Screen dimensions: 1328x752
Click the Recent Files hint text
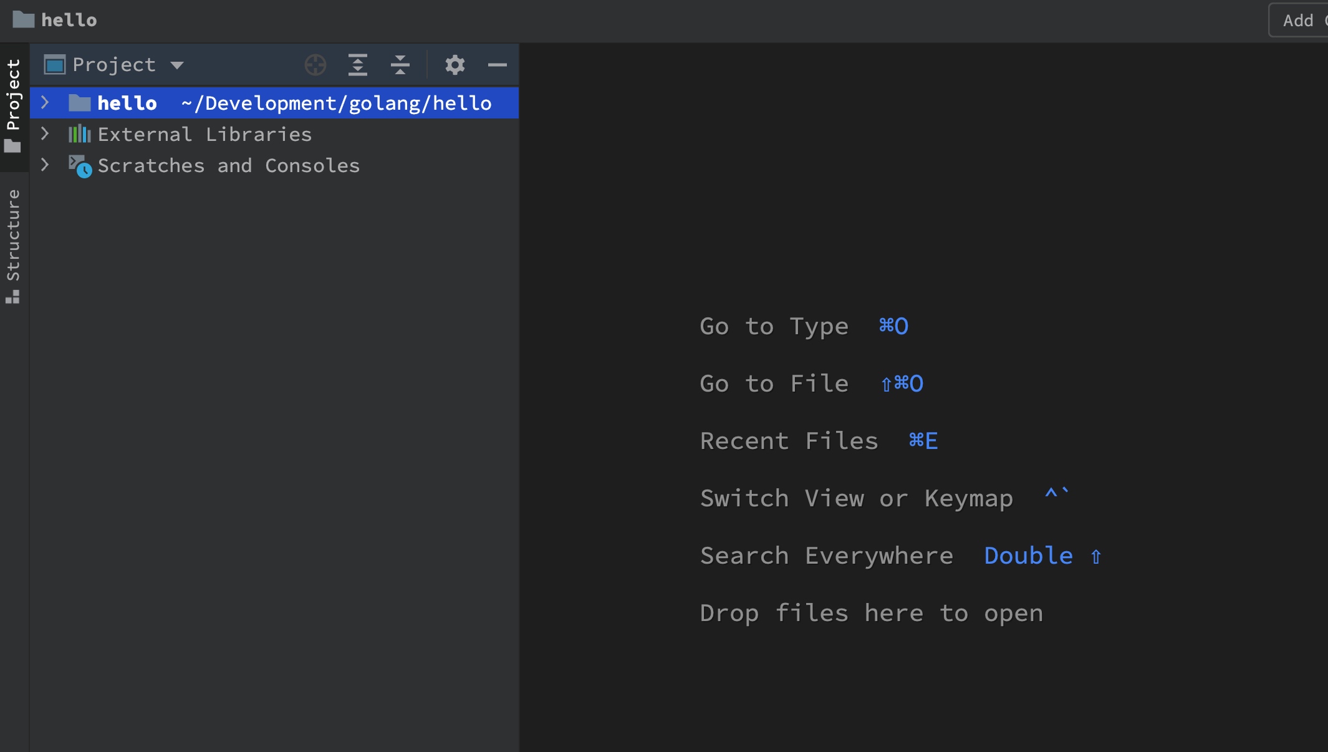[789, 441]
